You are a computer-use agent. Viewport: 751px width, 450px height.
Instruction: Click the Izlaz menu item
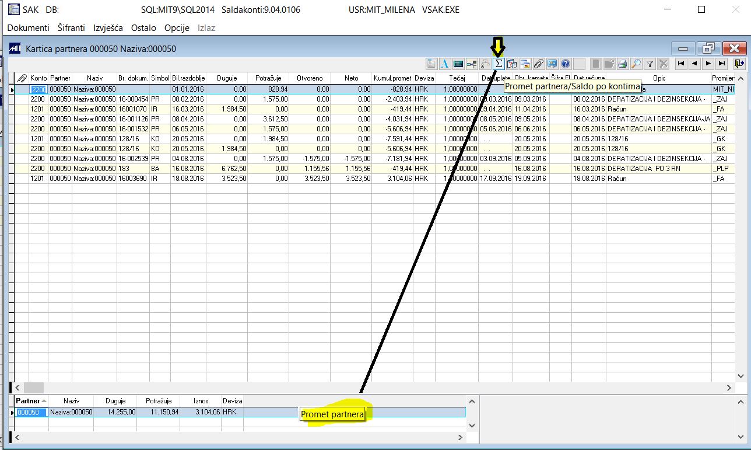pos(206,27)
